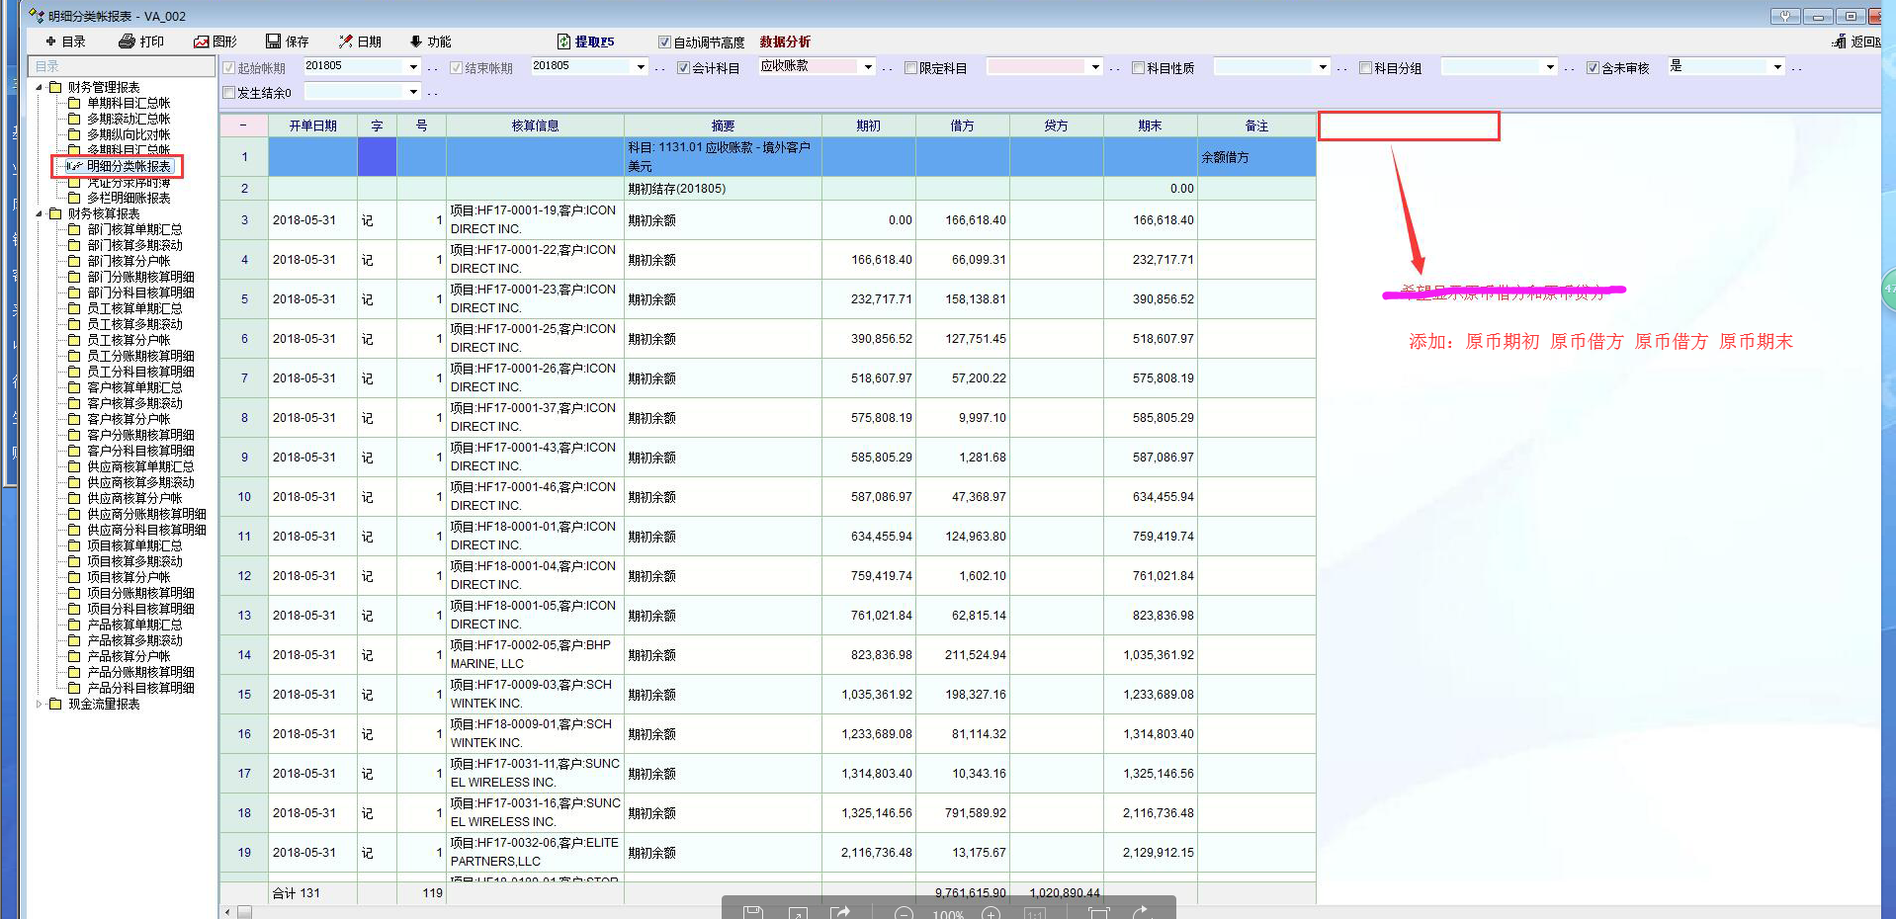Click the 日期 date icon
This screenshot has height=919, width=1896.
pyautogui.click(x=346, y=42)
